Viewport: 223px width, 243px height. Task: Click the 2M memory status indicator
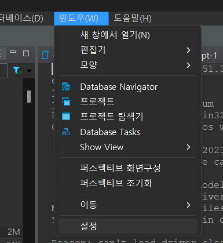point(14,232)
